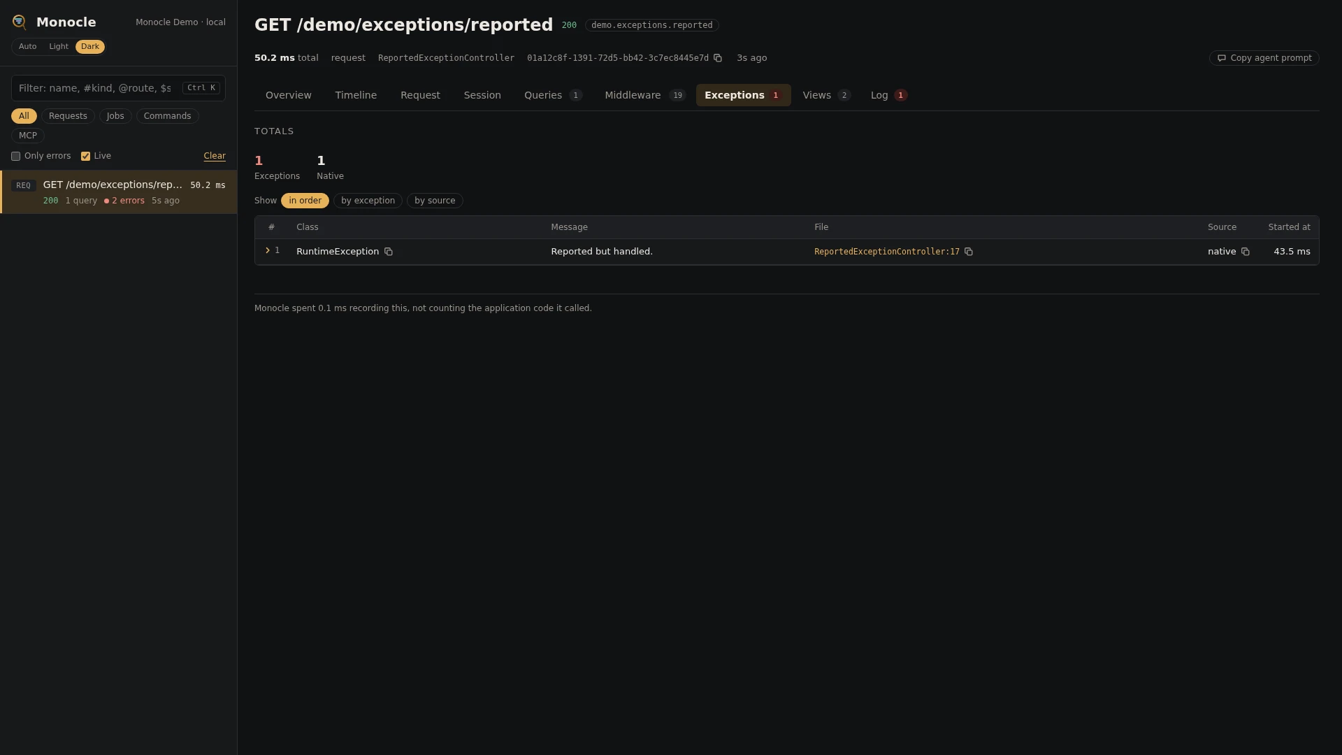
Task: Open the Queries tab
Action: tap(553, 95)
